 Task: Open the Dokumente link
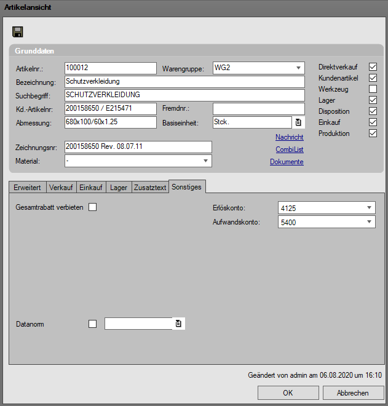[x=287, y=162]
